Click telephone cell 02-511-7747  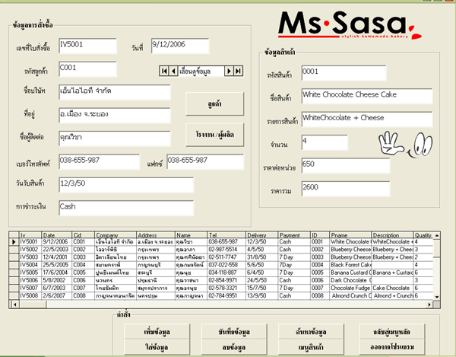click(226, 257)
